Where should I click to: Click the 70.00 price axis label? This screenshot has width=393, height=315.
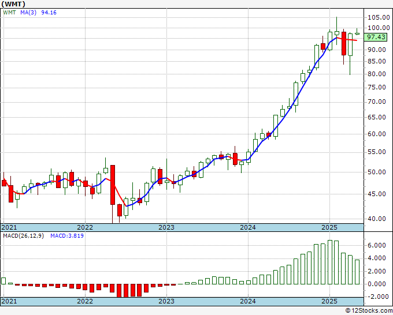click(x=377, y=102)
